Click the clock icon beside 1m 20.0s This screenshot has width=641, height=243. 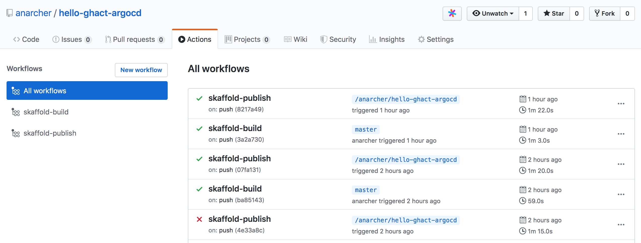(523, 171)
